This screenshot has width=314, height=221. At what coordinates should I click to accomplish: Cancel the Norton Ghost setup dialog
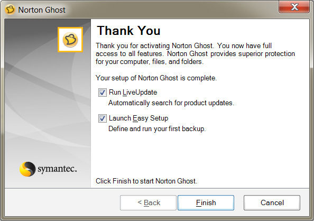[x=272, y=202]
